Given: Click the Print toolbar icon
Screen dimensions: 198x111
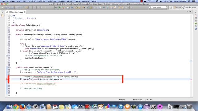Looking at the screenshot, I should pos(12,7).
